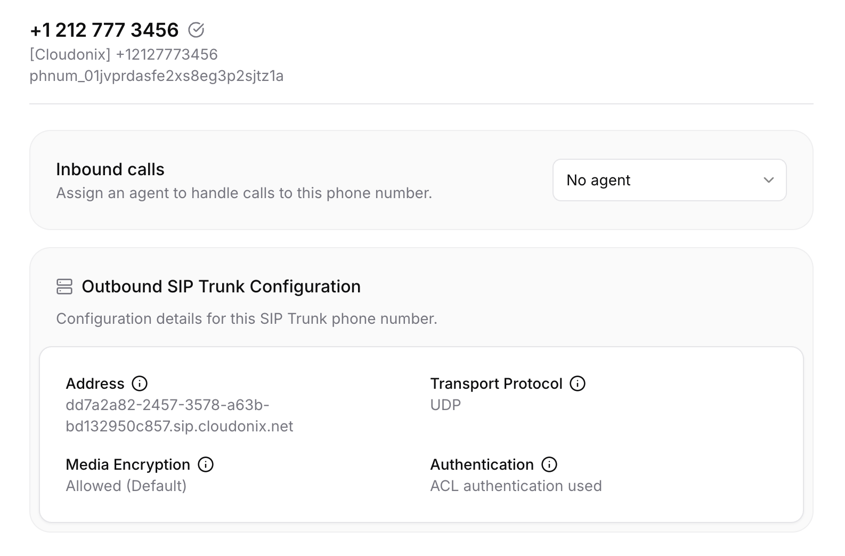
Task: Click the phnum_01jvprdasfe2xs8eg3p2sjtz1a ID text
Action: point(157,76)
